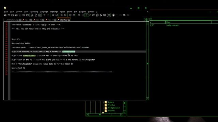Image resolution: width=218 pixels, height=122 pixels.
Task: Click the Print toolbar icon
Action: coord(27,15)
